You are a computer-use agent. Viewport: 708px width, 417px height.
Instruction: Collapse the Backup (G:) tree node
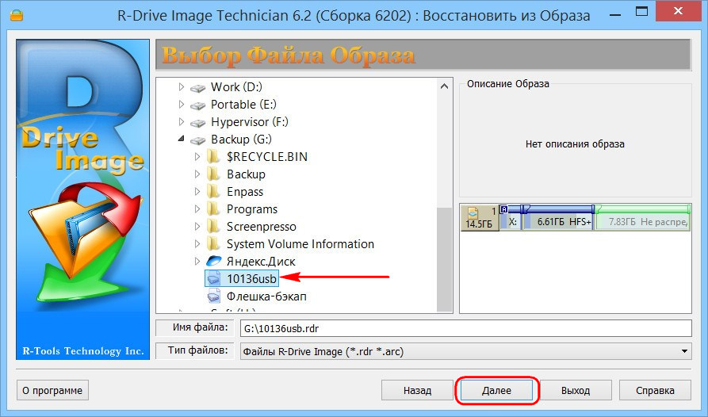pos(182,140)
